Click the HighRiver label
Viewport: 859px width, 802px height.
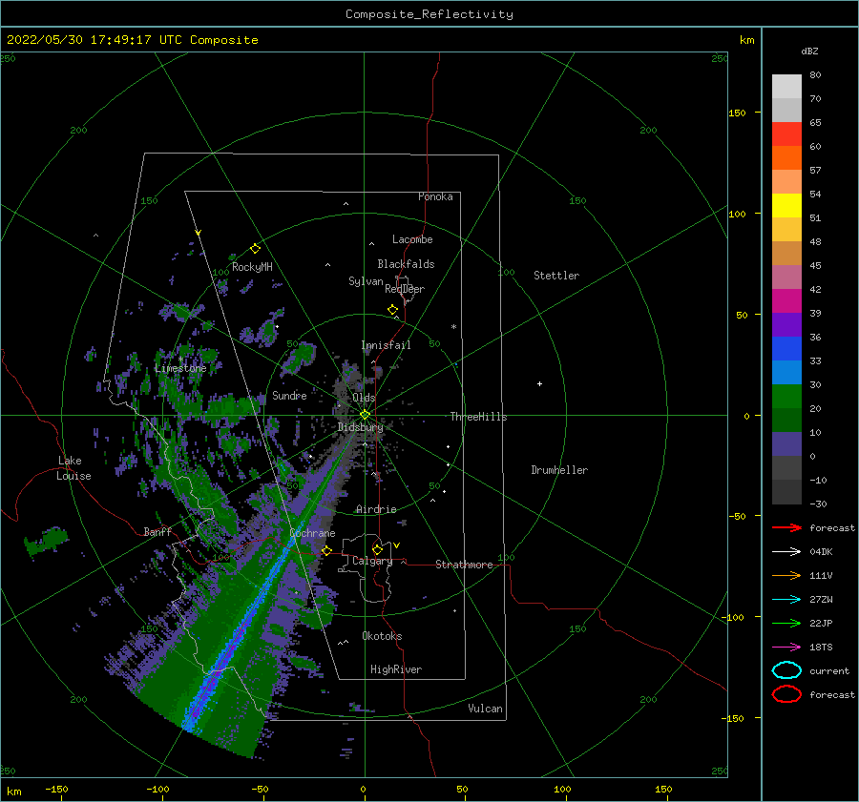tap(396, 669)
